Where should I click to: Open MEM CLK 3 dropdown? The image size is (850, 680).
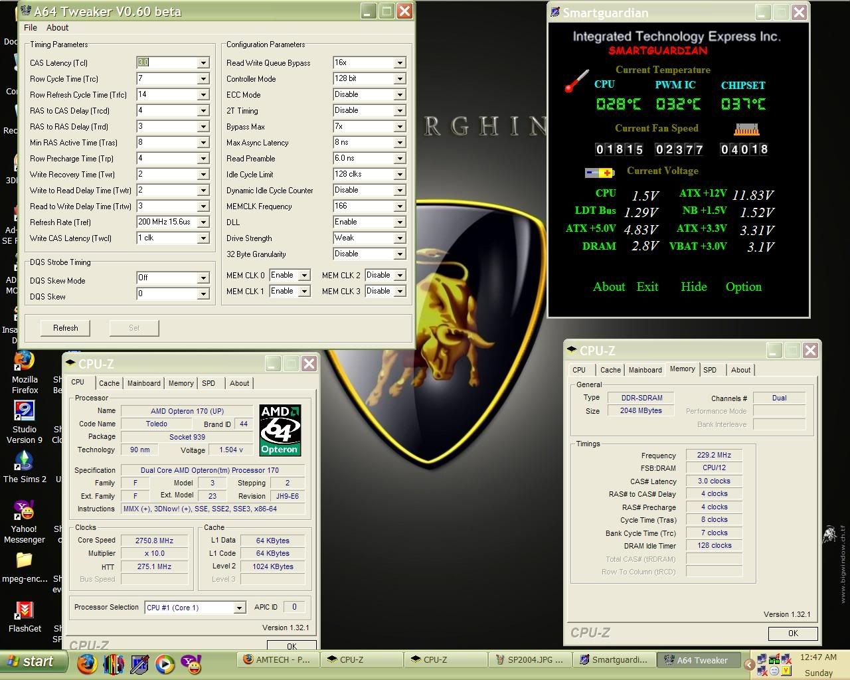tap(400, 292)
